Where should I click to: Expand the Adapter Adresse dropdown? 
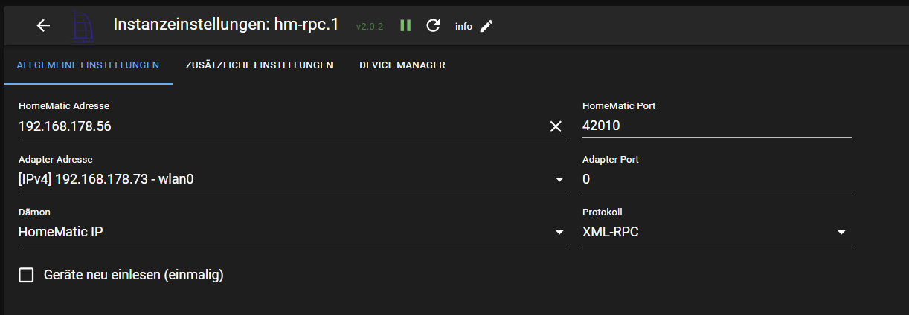559,180
